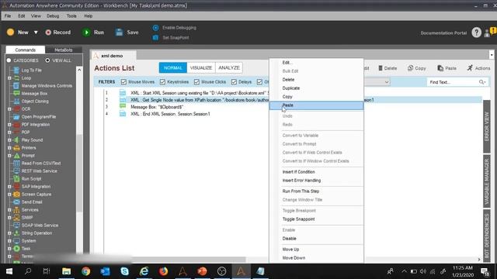This screenshot has height=279, width=497.
Task: Switch to the MetaBots tab
Action: click(64, 50)
